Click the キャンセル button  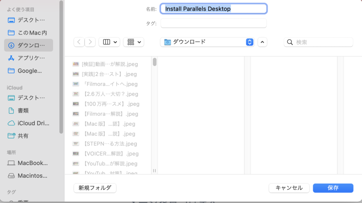289,188
